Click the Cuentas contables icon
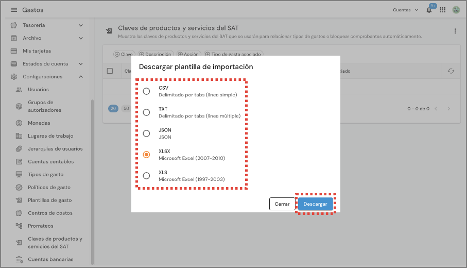This screenshot has height=268, width=467. (19, 162)
